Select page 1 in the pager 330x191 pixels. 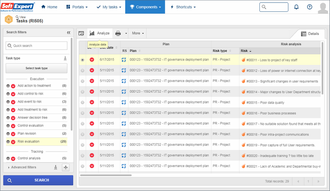(308, 182)
